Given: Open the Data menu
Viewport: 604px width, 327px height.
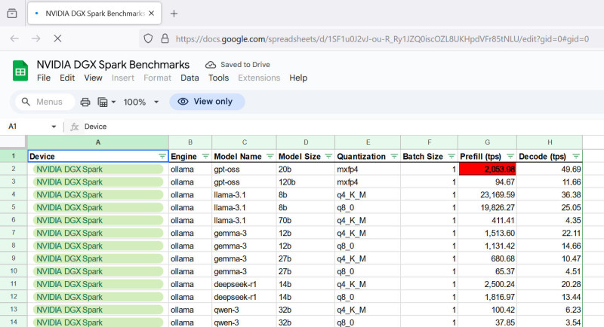Looking at the screenshot, I should click(190, 78).
